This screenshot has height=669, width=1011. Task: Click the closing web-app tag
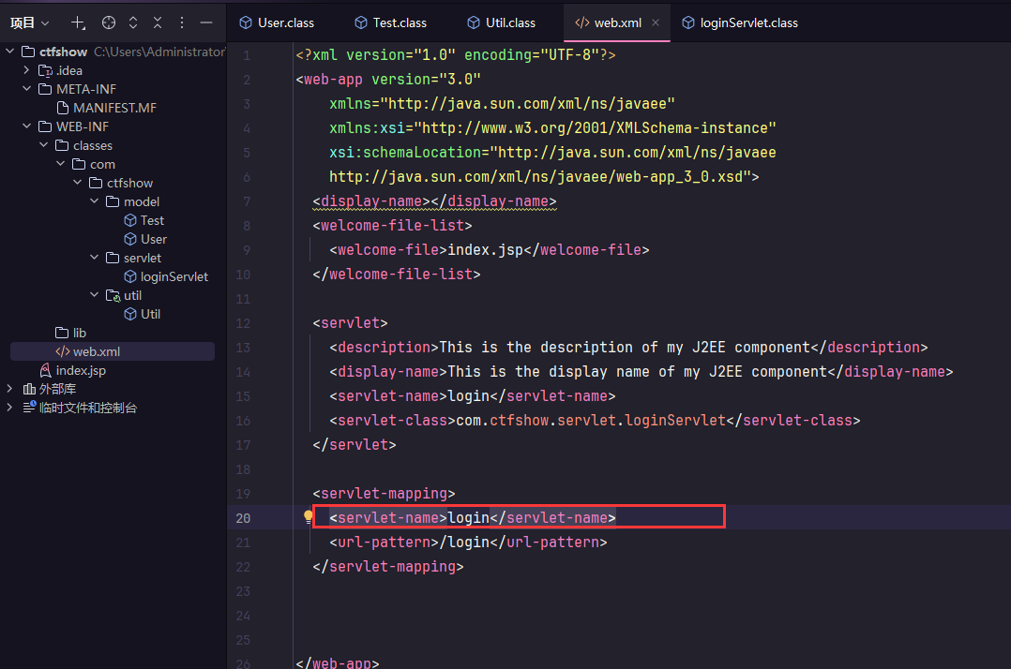coord(338,662)
